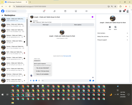Click the voice clip microphone icon
The image size is (132, 105).
pyautogui.click(x=31, y=81)
